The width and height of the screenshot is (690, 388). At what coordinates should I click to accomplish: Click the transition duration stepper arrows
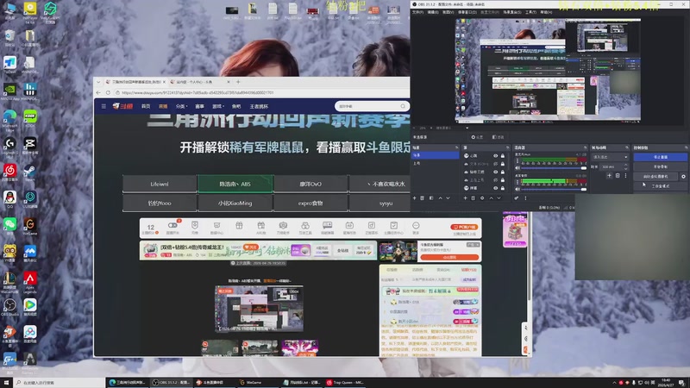pos(625,166)
